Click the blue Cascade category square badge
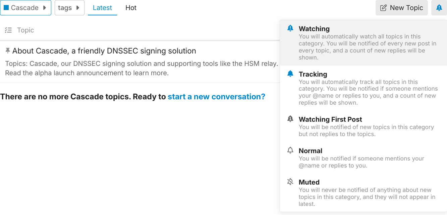 click(6, 8)
